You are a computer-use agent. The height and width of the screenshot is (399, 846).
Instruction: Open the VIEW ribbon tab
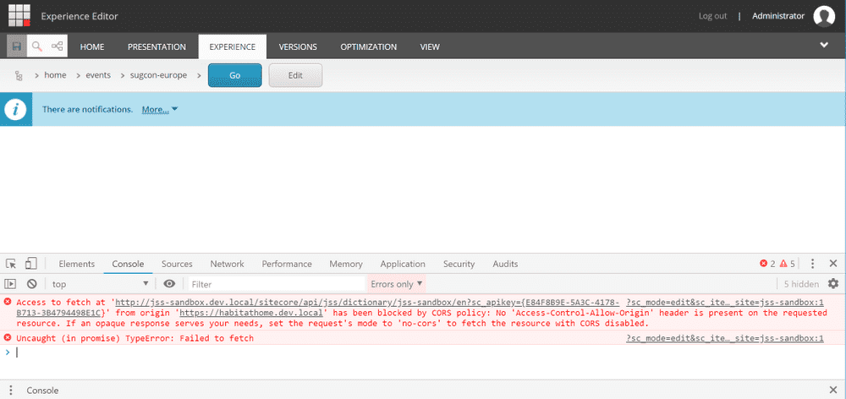430,46
